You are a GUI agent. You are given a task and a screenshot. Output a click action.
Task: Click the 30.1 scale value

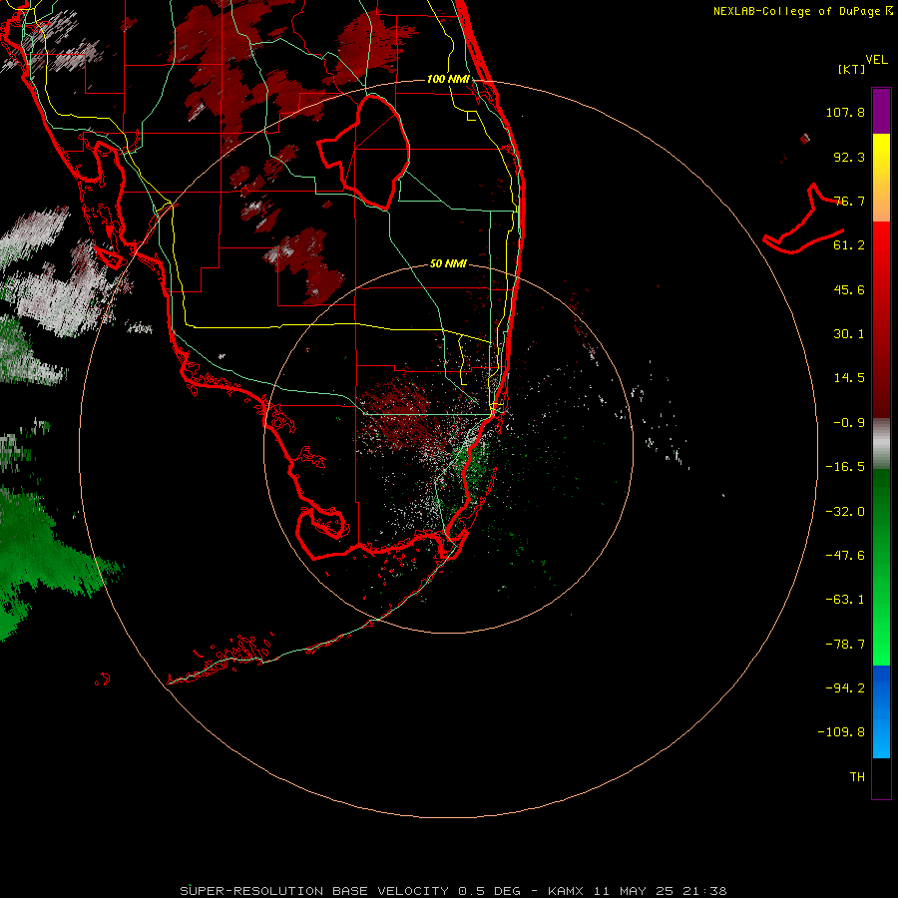point(849,334)
